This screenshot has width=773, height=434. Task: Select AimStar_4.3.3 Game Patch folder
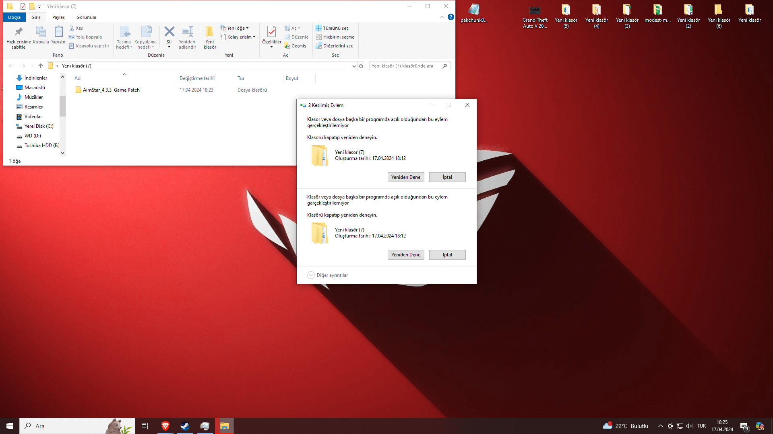107,90
